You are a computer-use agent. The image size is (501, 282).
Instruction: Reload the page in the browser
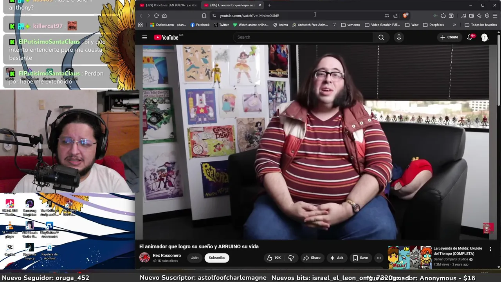[156, 16]
